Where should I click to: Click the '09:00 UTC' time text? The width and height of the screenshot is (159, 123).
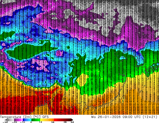(132, 117)
